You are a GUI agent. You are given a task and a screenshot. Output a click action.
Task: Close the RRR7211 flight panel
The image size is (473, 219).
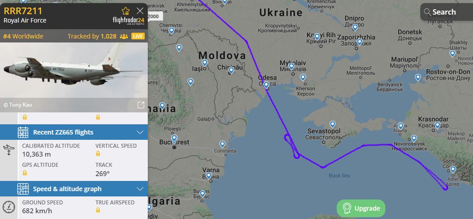click(x=140, y=11)
